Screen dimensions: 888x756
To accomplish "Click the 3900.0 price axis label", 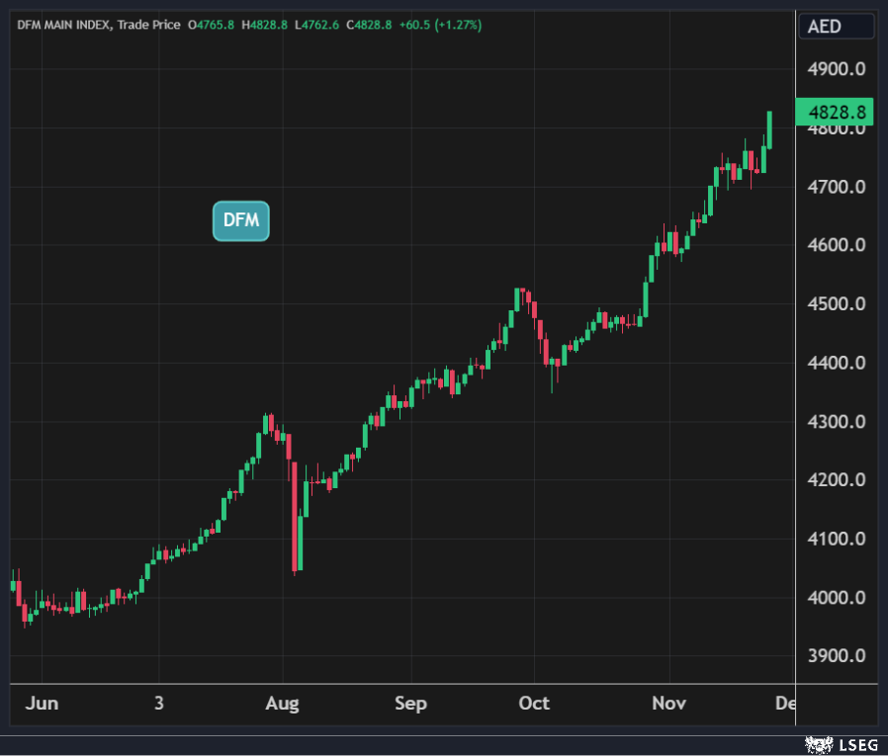I will click(x=837, y=656).
